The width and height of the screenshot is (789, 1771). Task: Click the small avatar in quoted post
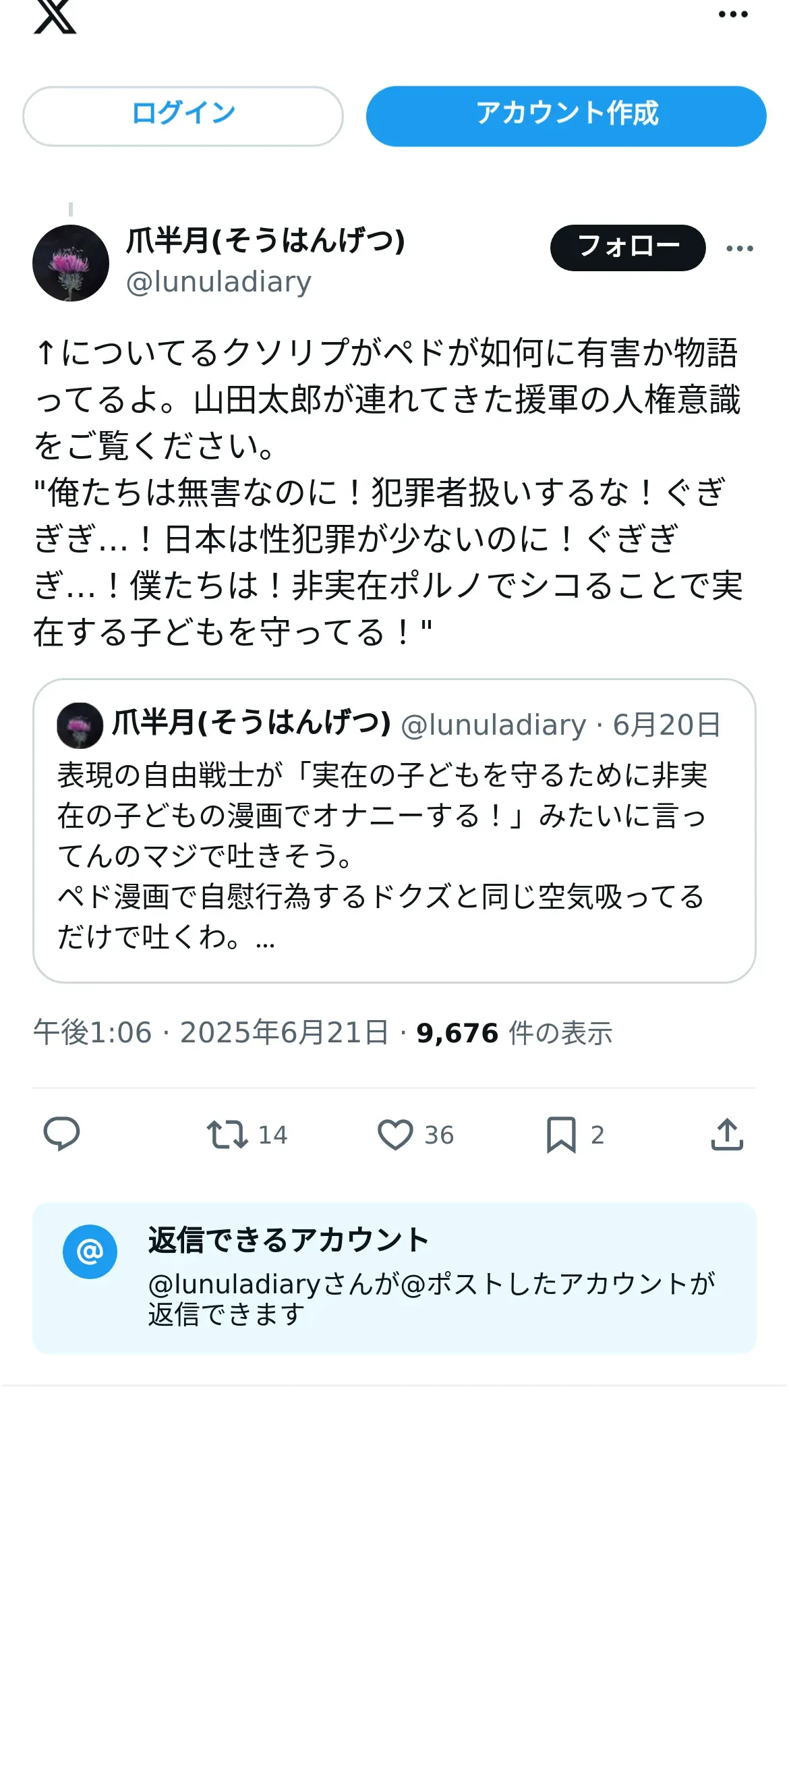coord(80,725)
